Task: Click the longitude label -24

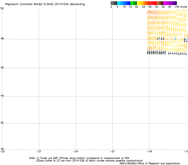Action: (x=76, y=152)
